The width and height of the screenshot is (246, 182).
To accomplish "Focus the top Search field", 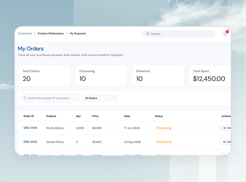I will pos(179,34).
